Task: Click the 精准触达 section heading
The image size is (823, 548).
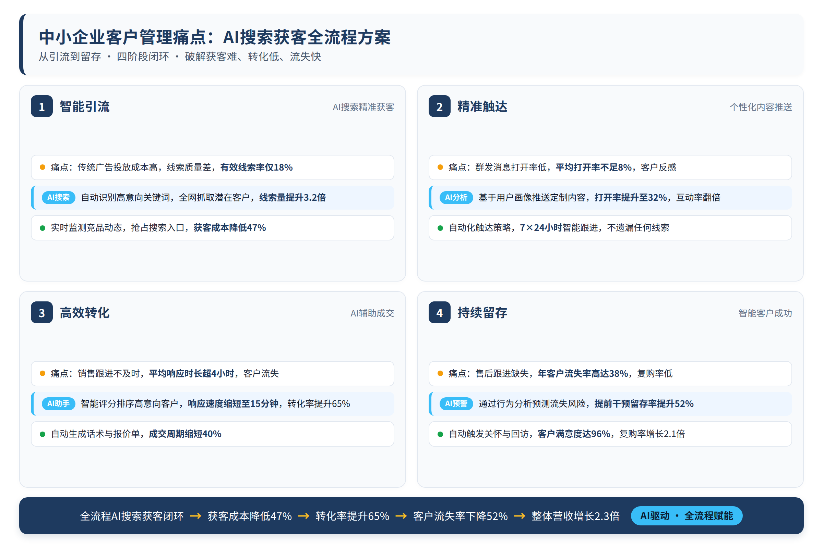Action: (482, 107)
